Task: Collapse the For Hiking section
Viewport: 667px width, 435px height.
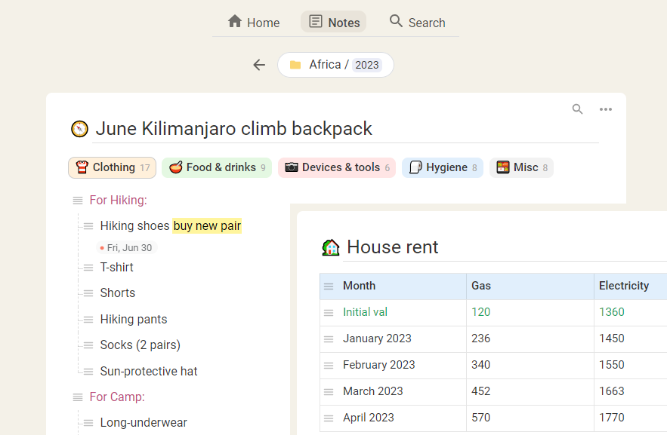Action: pos(78,201)
